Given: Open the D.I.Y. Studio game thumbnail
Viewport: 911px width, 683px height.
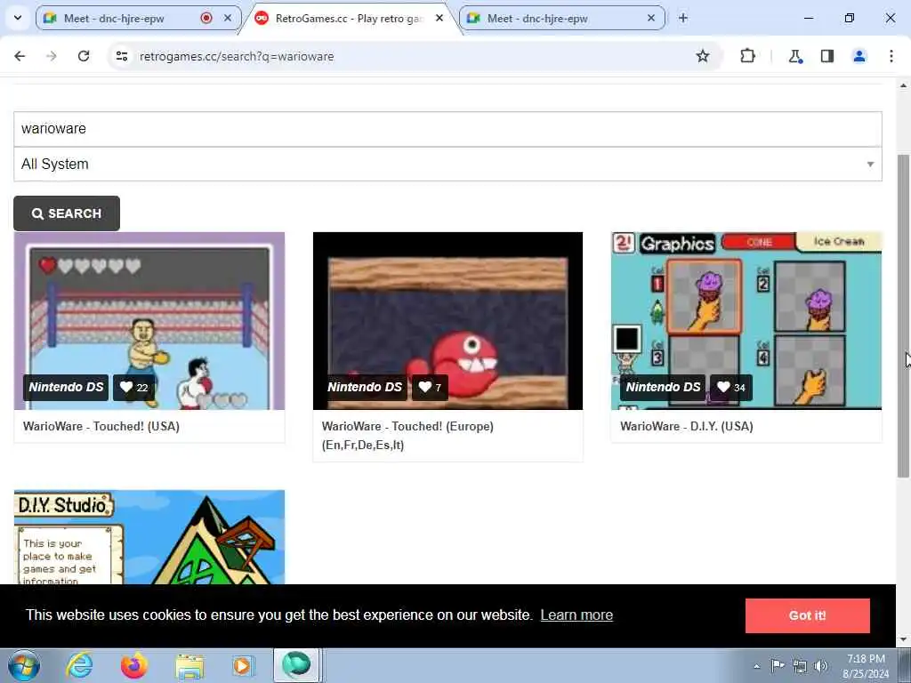Looking at the screenshot, I should point(149,537).
